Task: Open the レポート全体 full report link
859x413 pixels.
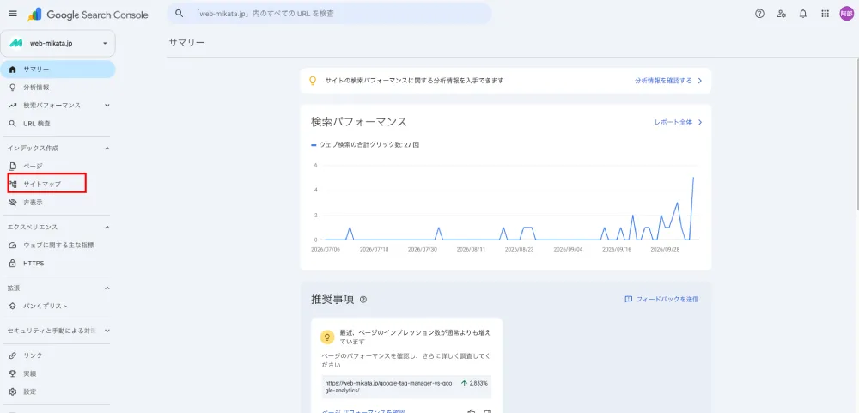Action: (679, 122)
